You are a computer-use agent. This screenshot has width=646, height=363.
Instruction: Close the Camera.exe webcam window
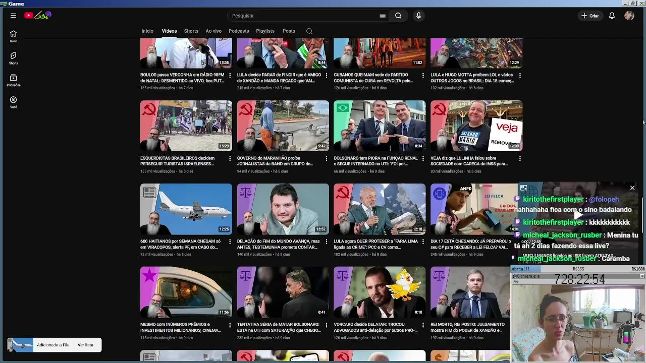(x=642, y=276)
